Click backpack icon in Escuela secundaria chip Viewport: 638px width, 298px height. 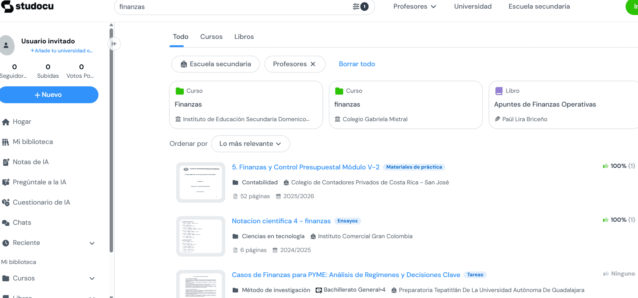pos(184,64)
